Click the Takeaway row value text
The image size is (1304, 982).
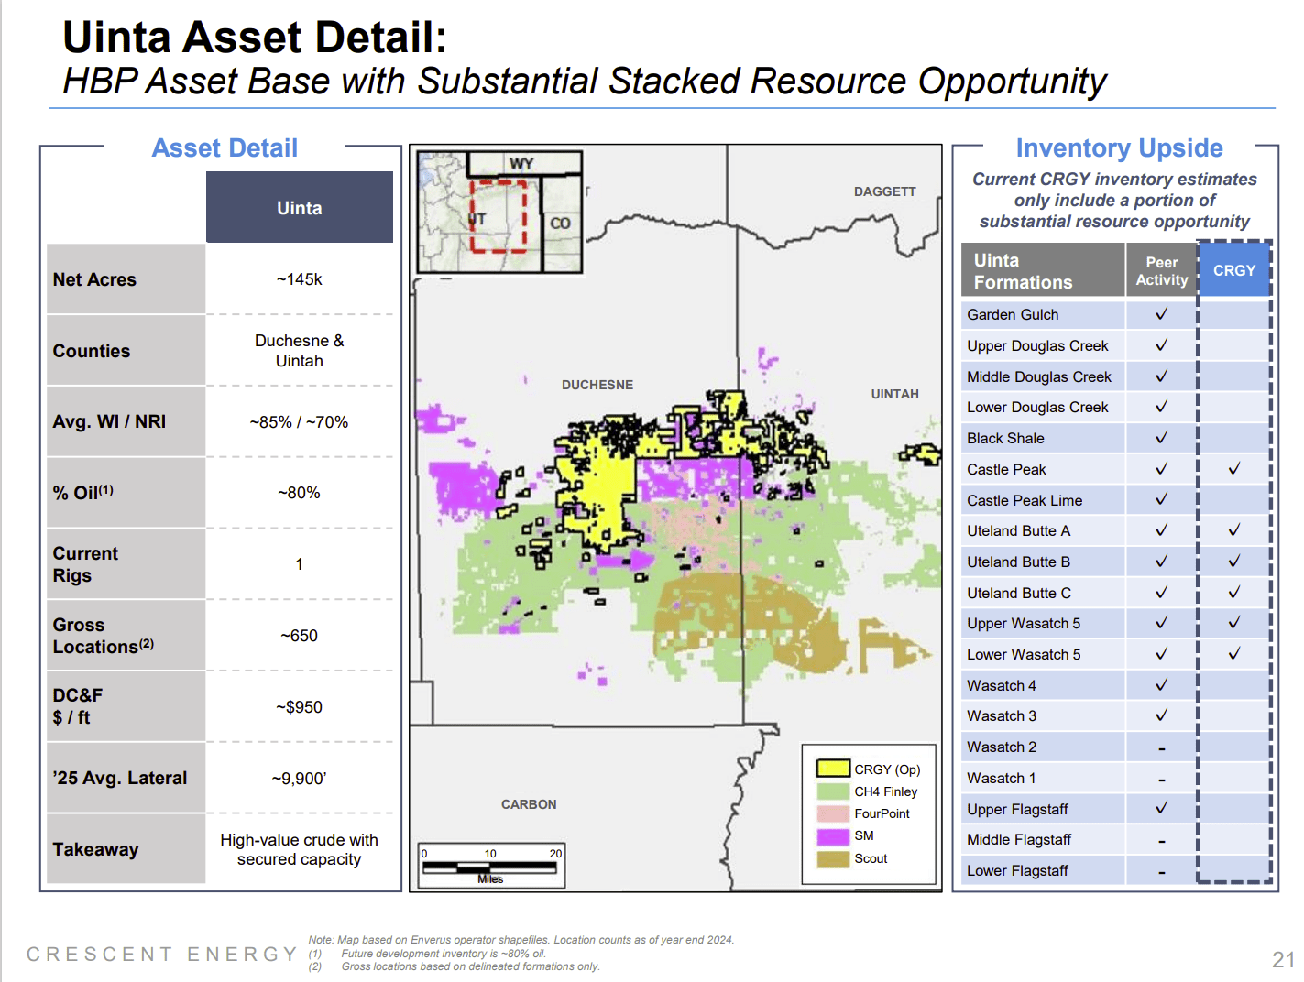[300, 849]
